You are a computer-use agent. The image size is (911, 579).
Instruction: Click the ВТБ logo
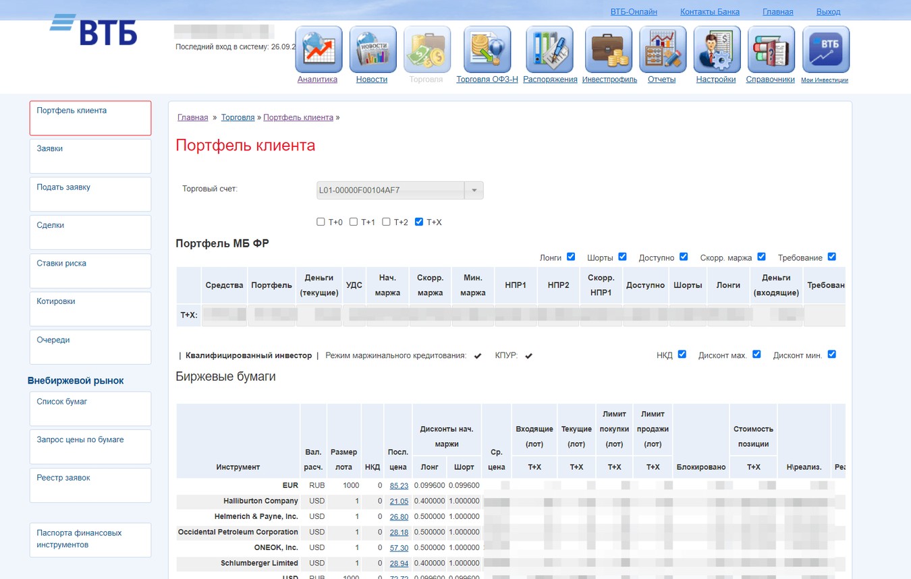(x=94, y=30)
